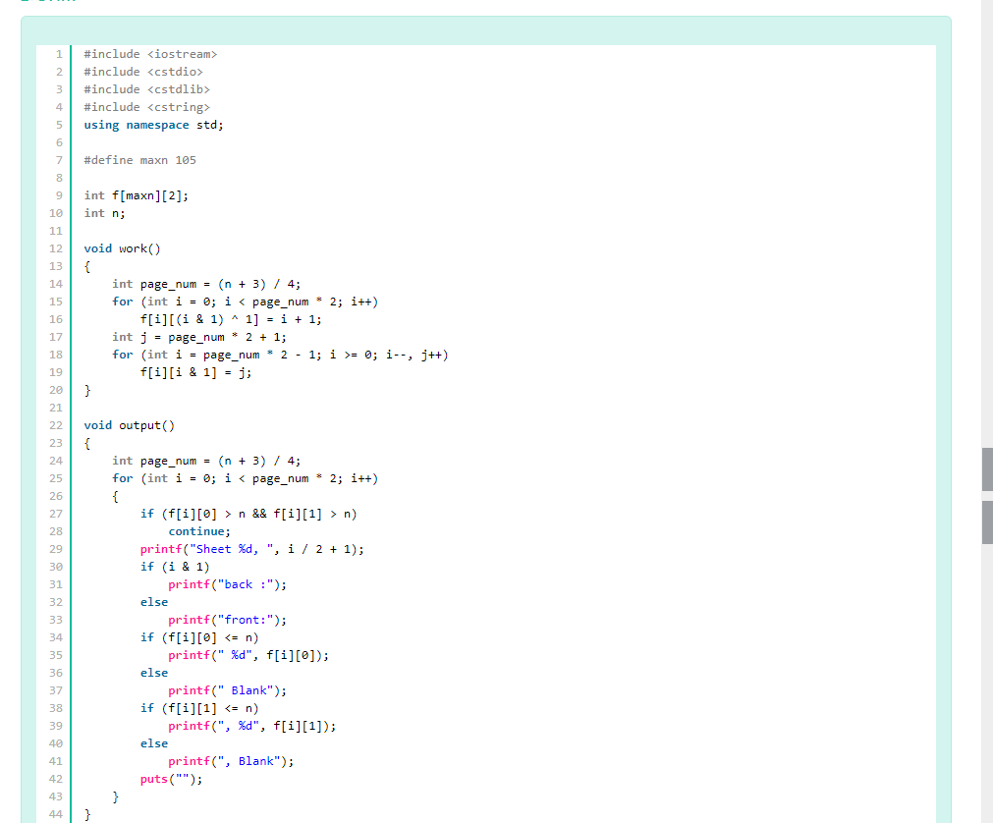Click line number 44 in gutter

point(56,815)
